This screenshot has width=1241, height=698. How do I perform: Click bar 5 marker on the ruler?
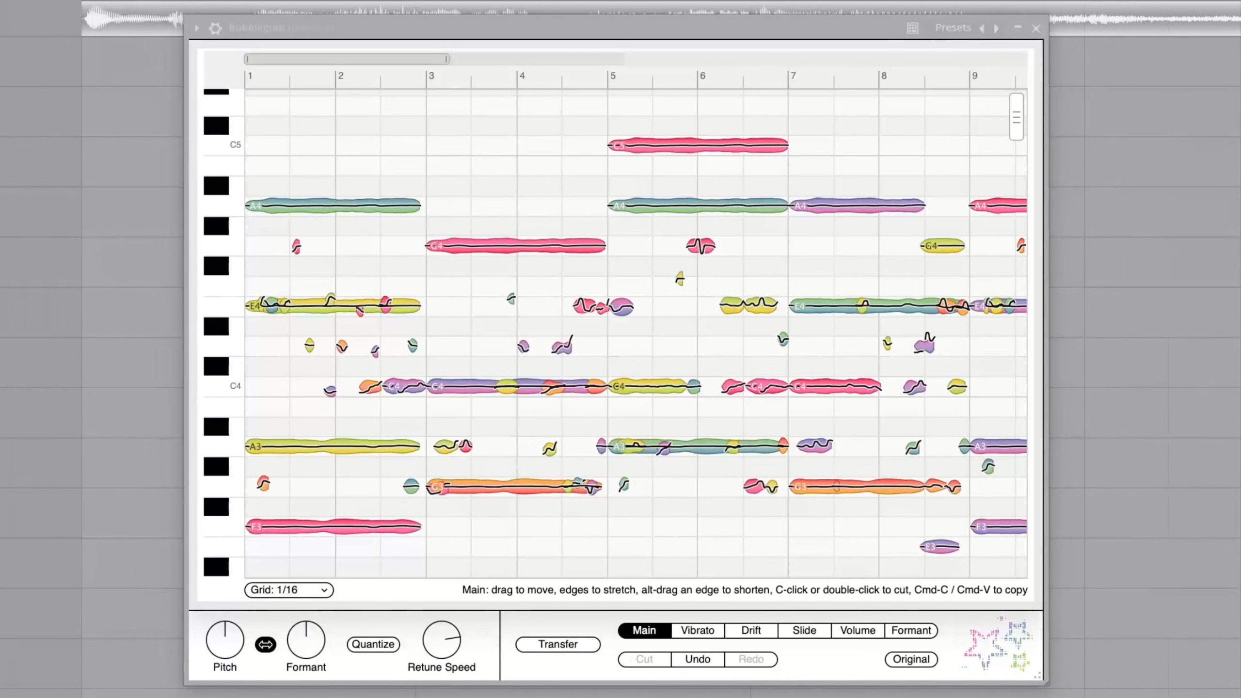point(613,76)
